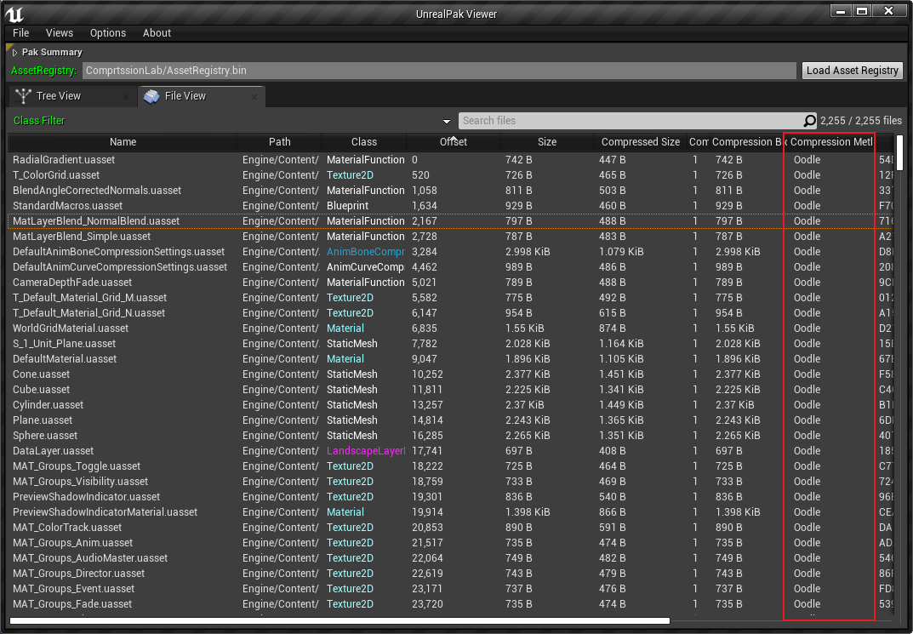Image resolution: width=913 pixels, height=634 pixels.
Task: Select MAT_Groups_Anim.uasset
Action: point(451,543)
